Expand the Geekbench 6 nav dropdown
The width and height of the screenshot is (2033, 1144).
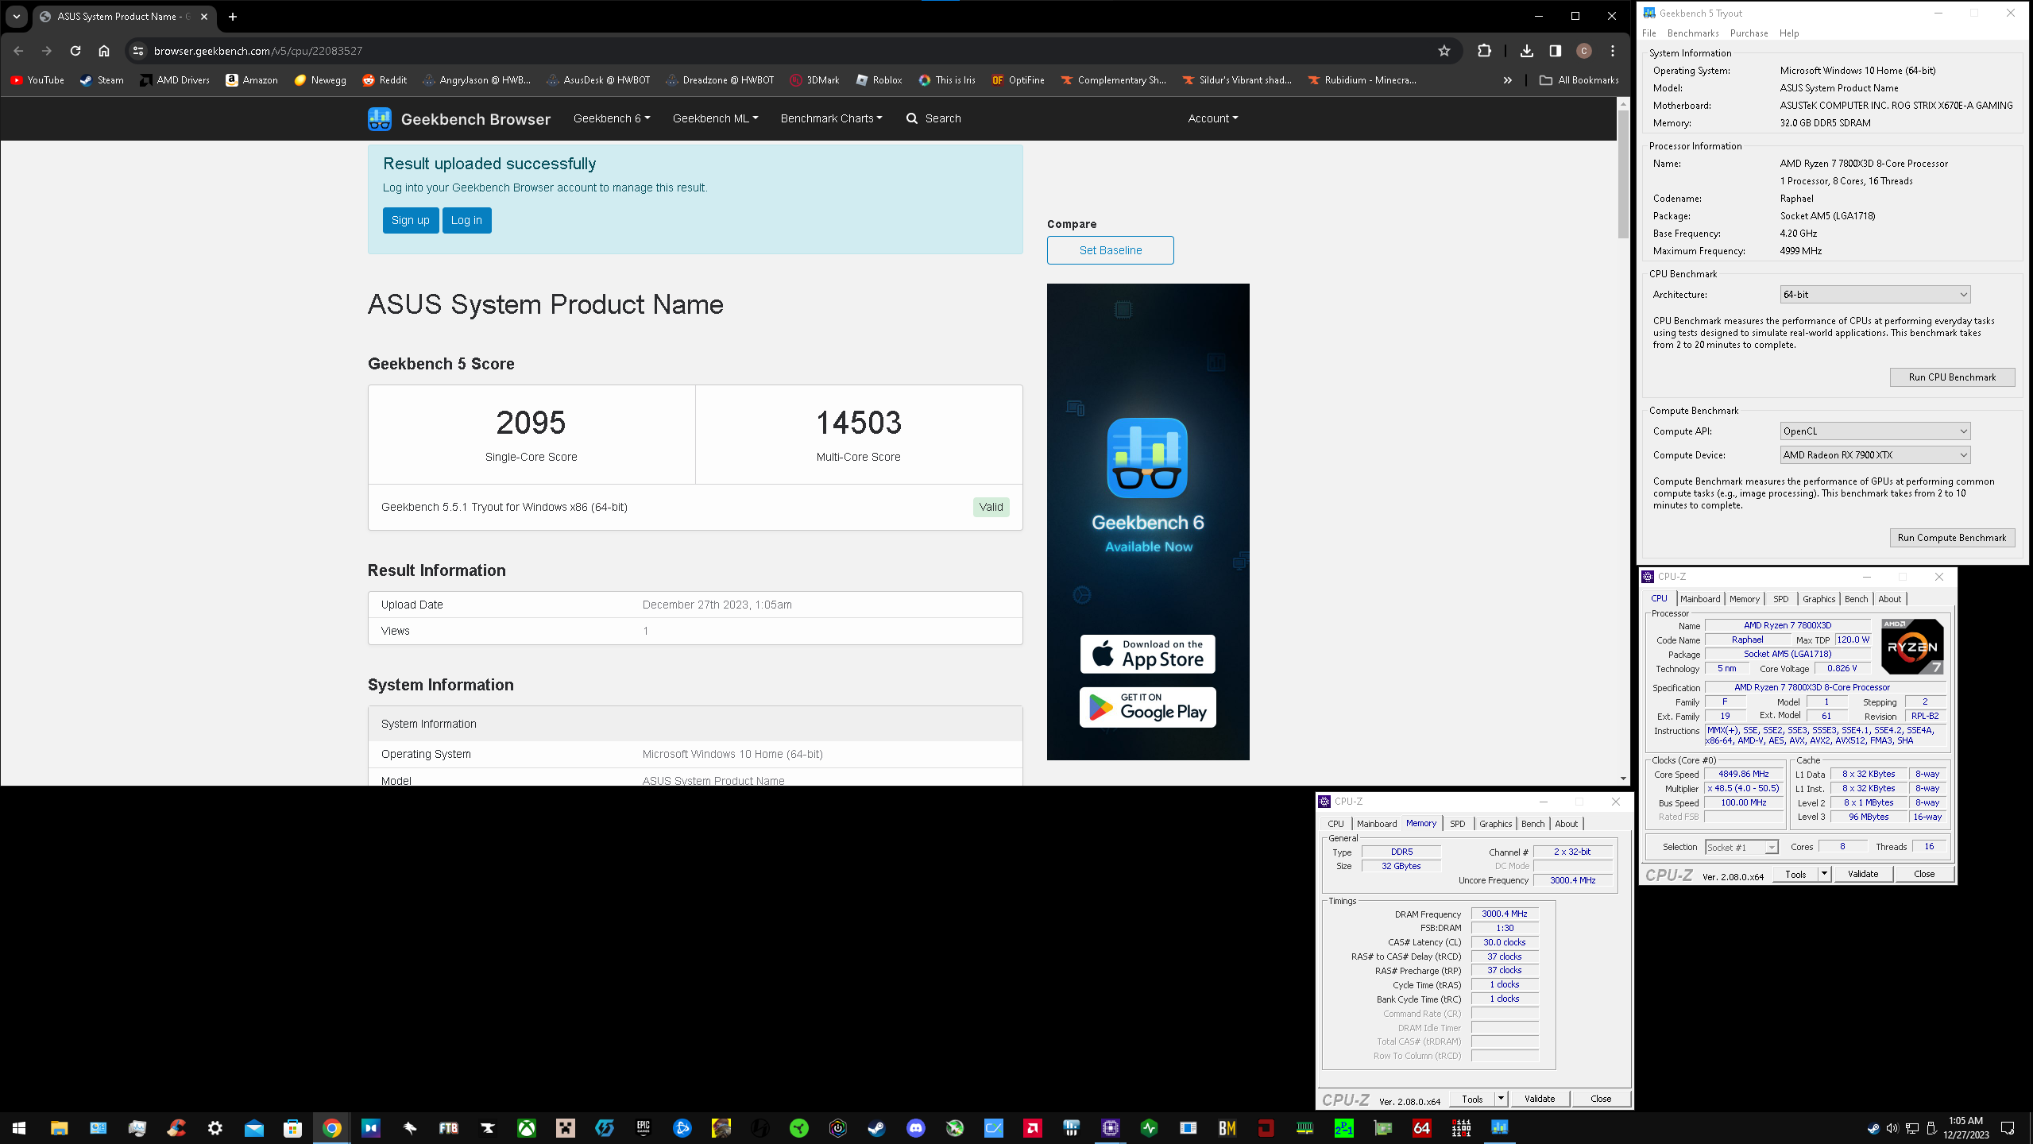coord(612,118)
